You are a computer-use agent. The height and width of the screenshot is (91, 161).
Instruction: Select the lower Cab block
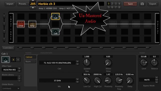pyautogui.click(x=55, y=32)
